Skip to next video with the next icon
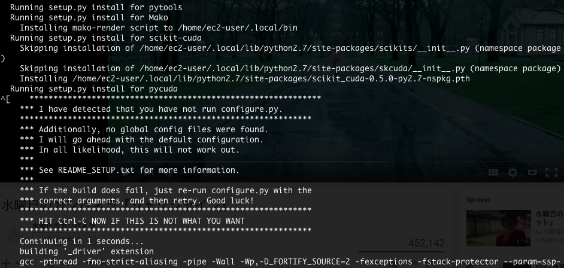The image size is (564, 268). pyautogui.click(x=147, y=173)
